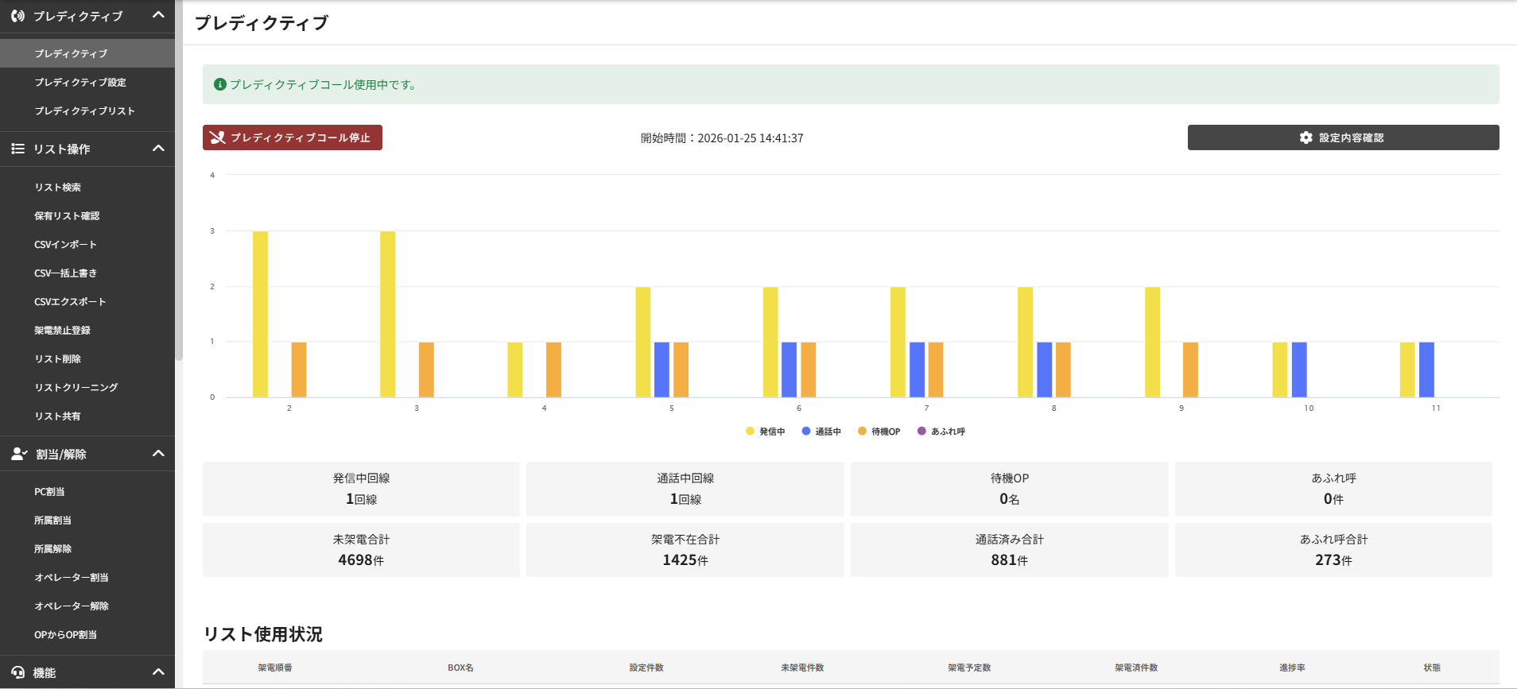The height and width of the screenshot is (689, 1517).
Task: Click the gear icon on 設定内容確認 button
Action: point(1306,137)
